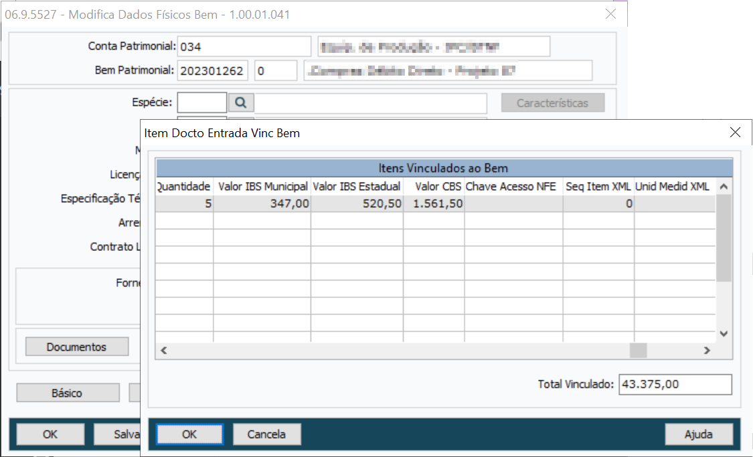Click the grid scroll down arrow
The height and width of the screenshot is (457, 753).
pyautogui.click(x=724, y=334)
